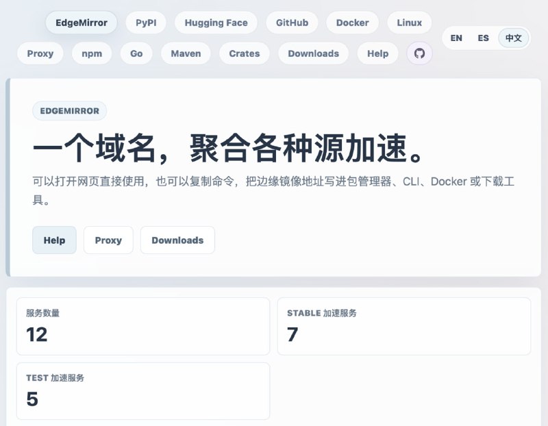548x426 pixels.
Task: Open the GitHub repository icon link
Action: [x=419, y=53]
